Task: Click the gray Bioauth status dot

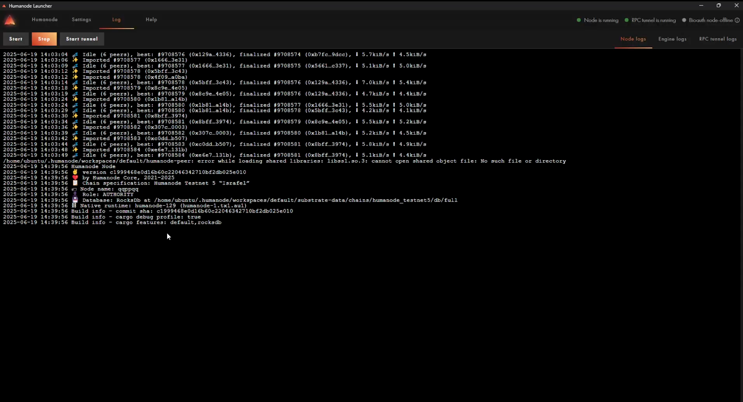Action: click(684, 20)
